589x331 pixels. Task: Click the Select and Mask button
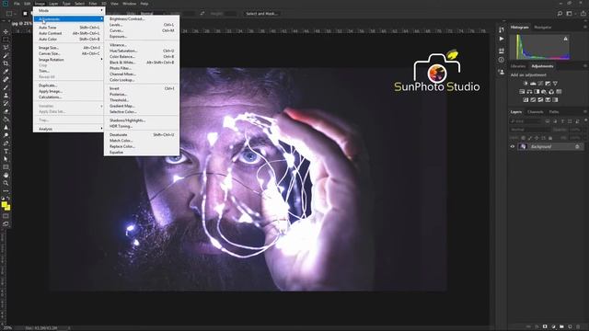(x=261, y=14)
